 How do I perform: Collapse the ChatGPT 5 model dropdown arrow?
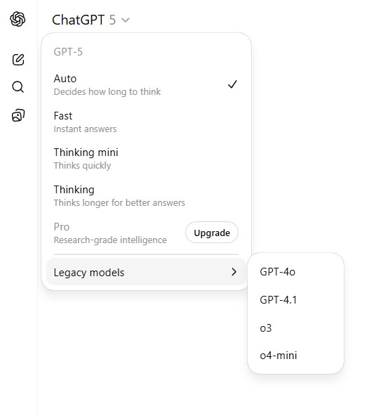click(x=126, y=20)
